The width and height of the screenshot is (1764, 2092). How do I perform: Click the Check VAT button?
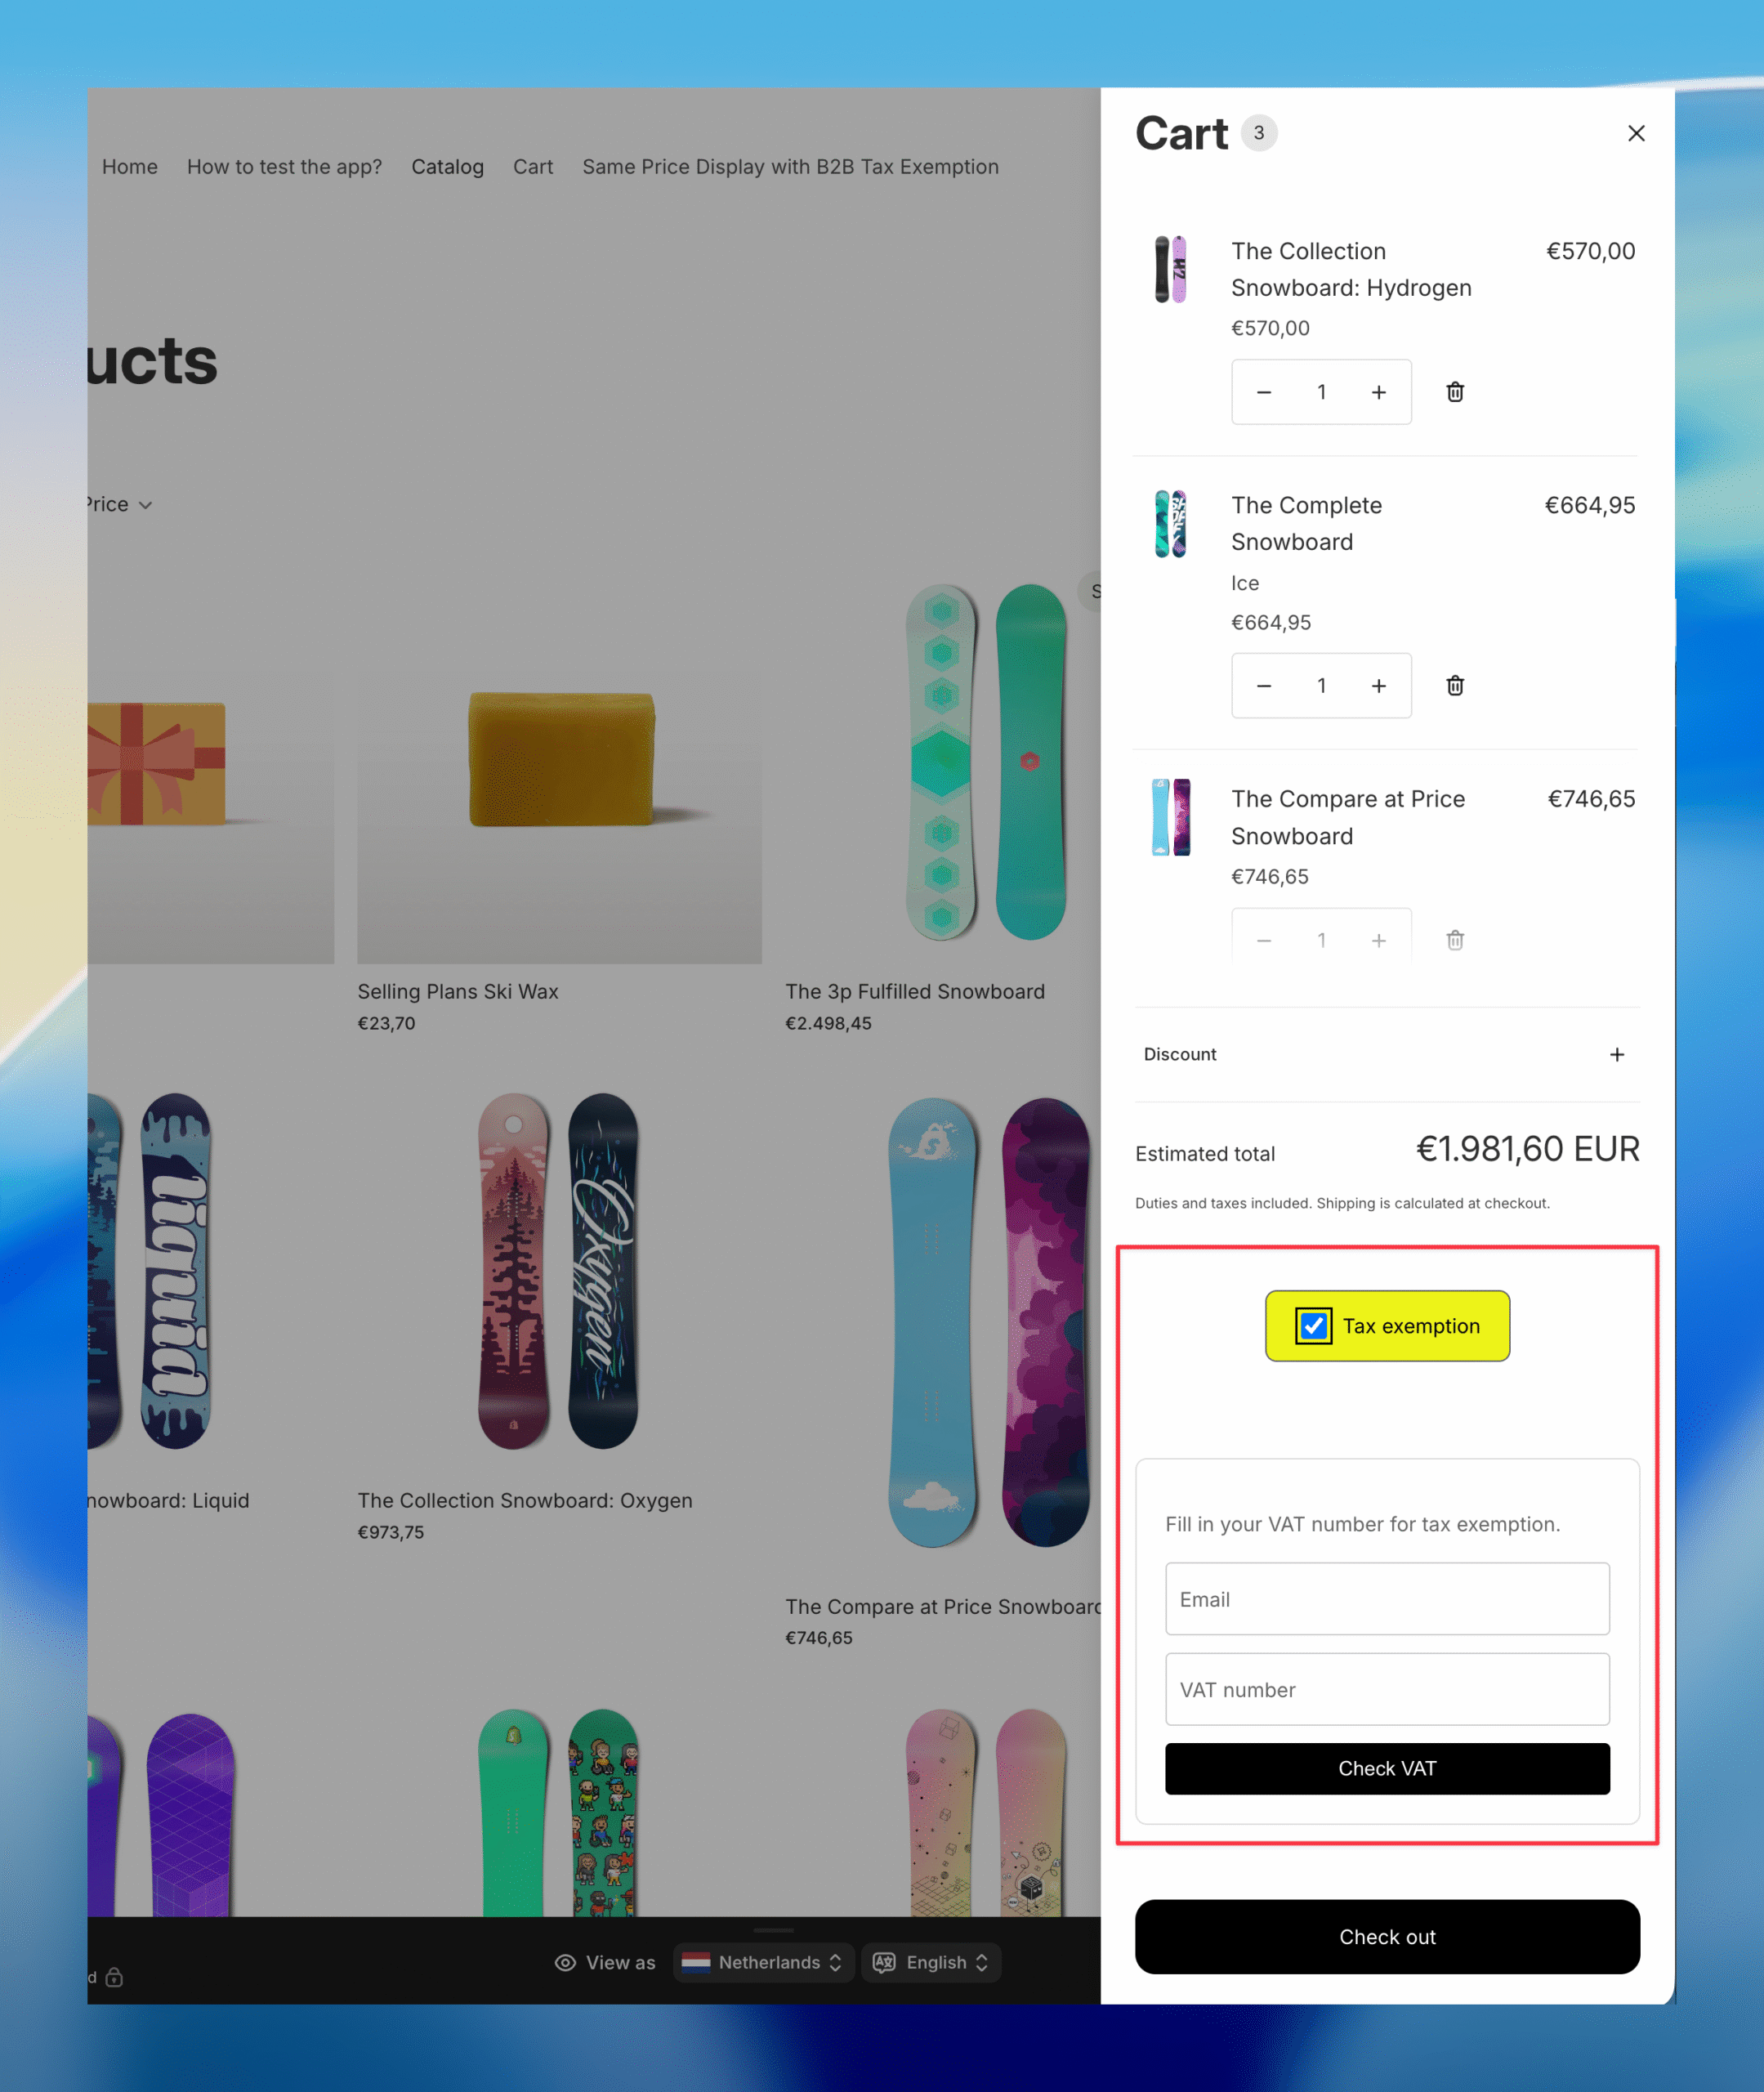(1387, 1768)
